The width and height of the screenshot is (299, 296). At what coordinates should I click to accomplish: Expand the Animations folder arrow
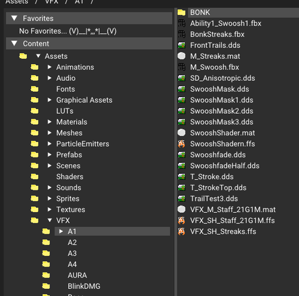tap(50, 67)
